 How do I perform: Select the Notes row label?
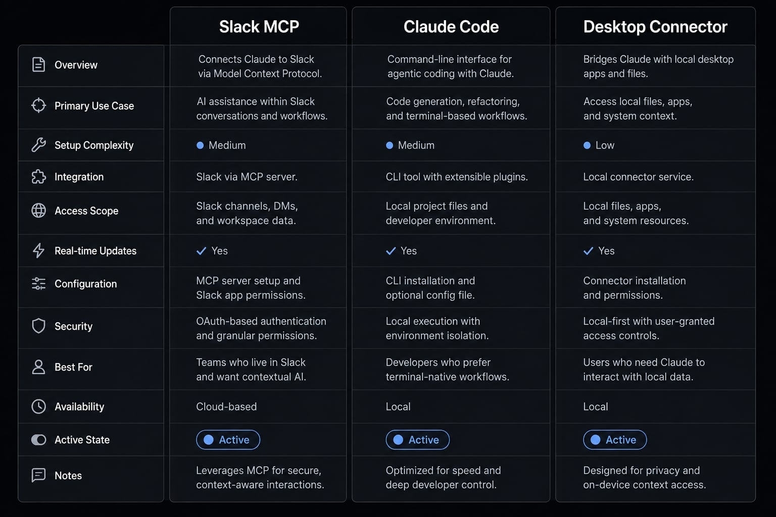(x=68, y=475)
